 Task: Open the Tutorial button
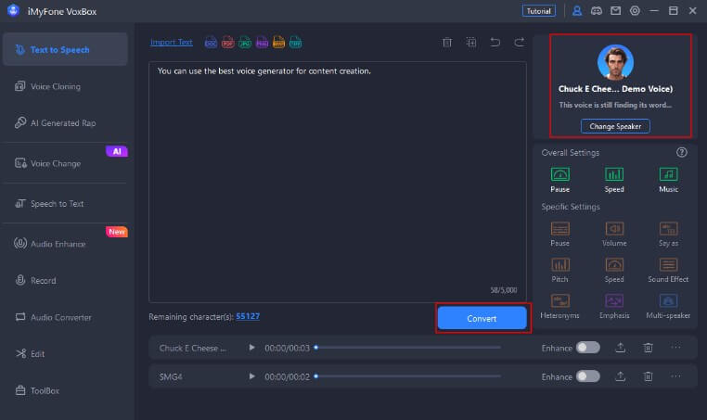coord(539,11)
